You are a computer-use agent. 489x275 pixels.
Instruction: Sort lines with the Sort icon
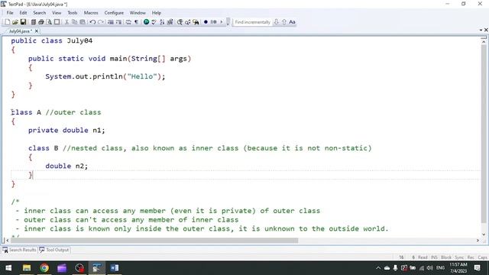[x=162, y=22]
